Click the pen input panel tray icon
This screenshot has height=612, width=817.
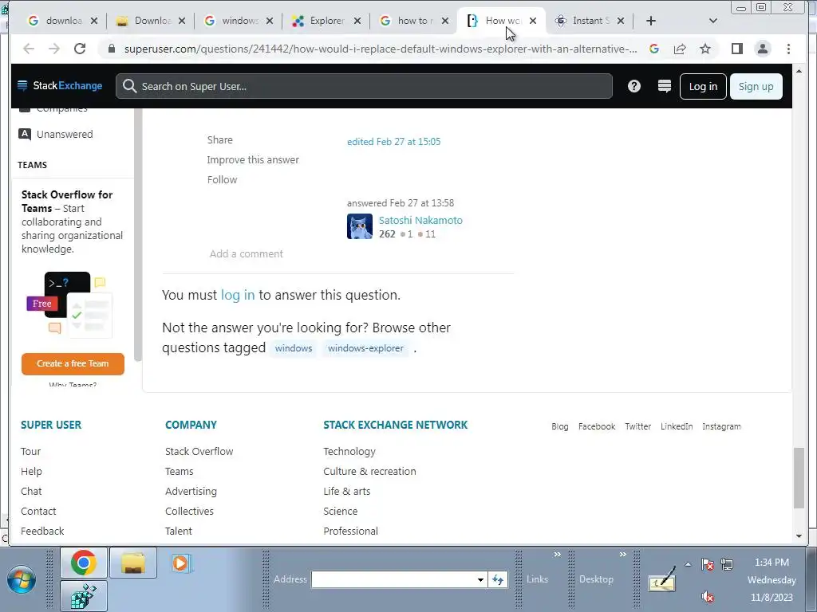[x=661, y=579]
